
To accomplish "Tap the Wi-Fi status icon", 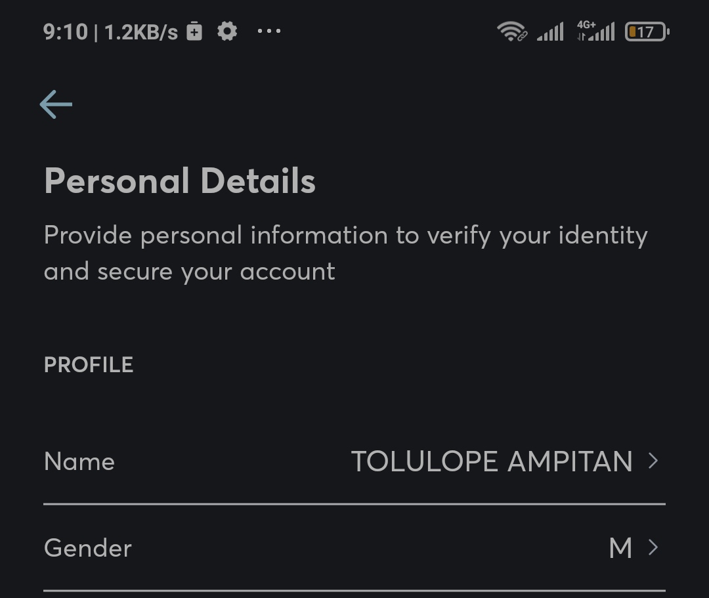I will pos(511,31).
